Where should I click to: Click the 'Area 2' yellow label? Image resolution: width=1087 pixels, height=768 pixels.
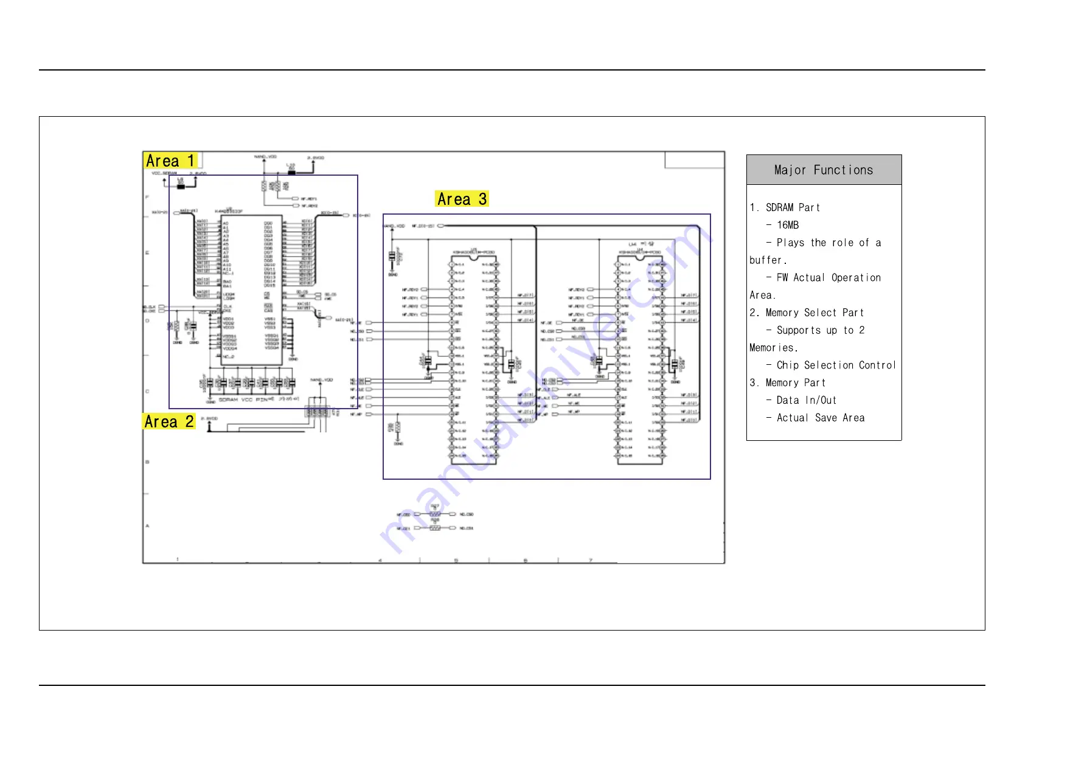169,421
